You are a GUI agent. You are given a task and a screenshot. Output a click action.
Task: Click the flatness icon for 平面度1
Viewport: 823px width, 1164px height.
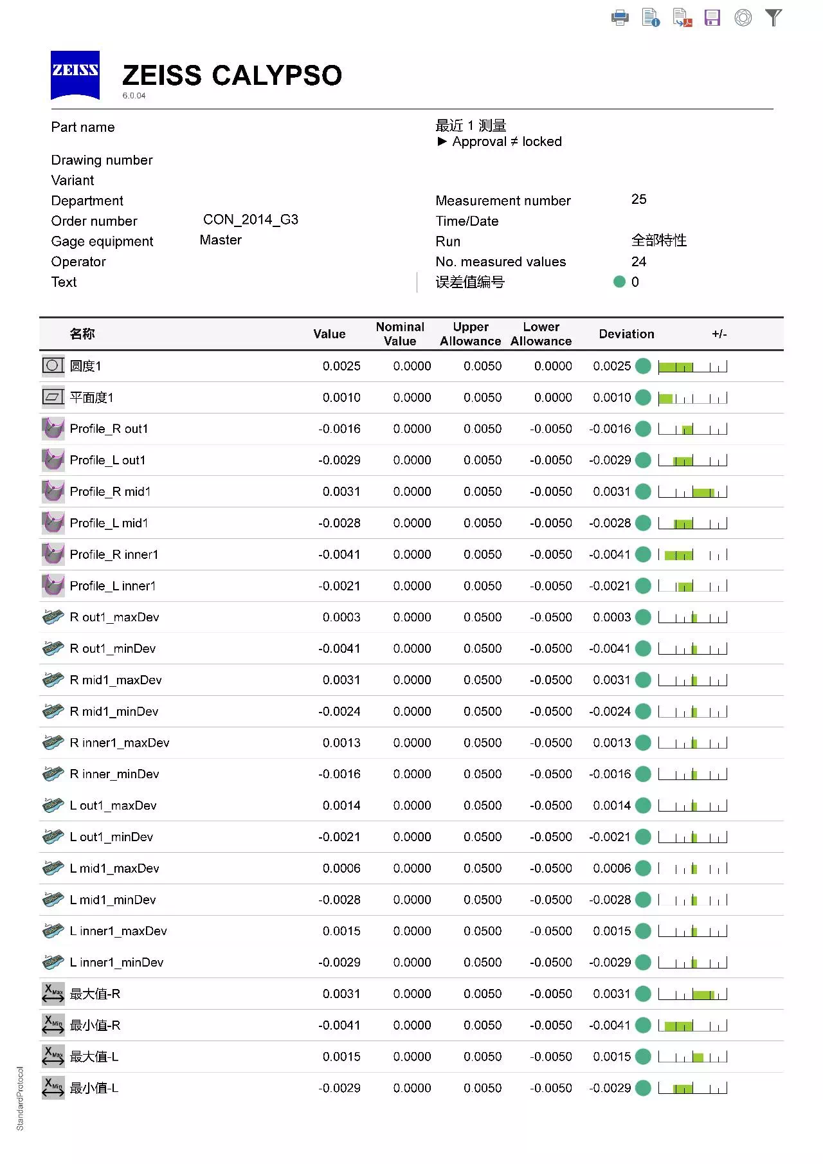point(53,397)
